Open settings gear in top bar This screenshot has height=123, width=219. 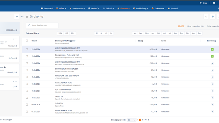pyautogui.click(x=214, y=3)
